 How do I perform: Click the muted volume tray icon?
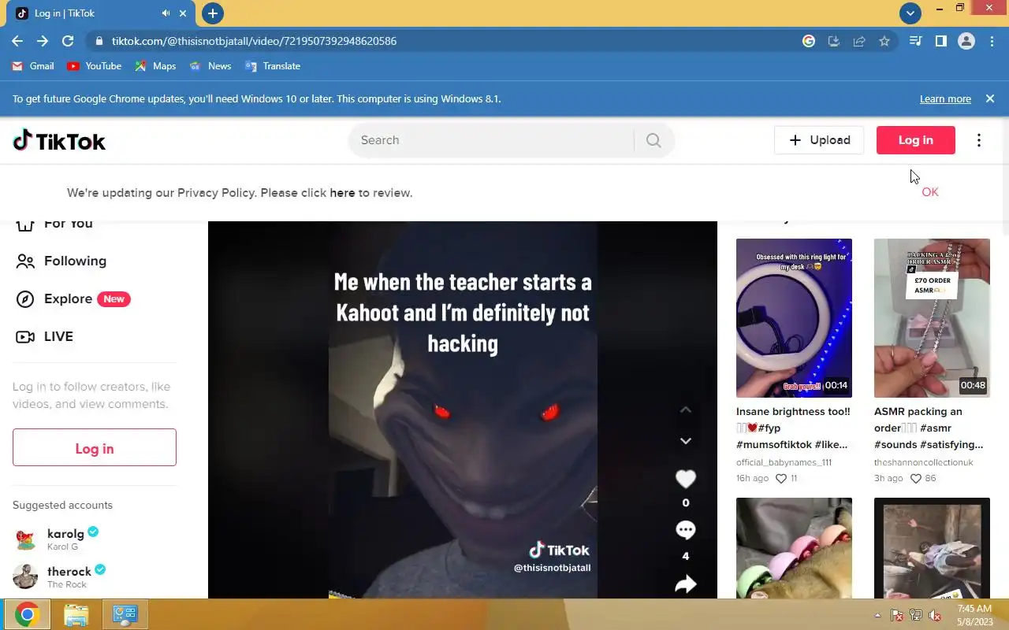coord(935,615)
